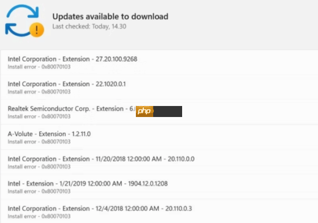This screenshot has height=223, width=318.
Task: Click install error under 20.110.0.3 update
Action: point(39,217)
